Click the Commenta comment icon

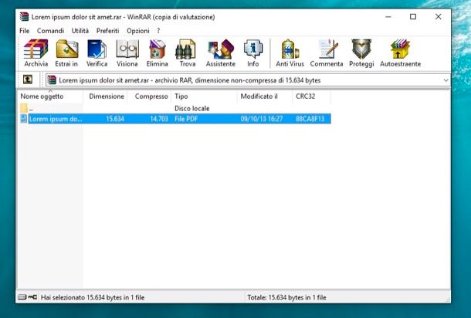coord(326,52)
